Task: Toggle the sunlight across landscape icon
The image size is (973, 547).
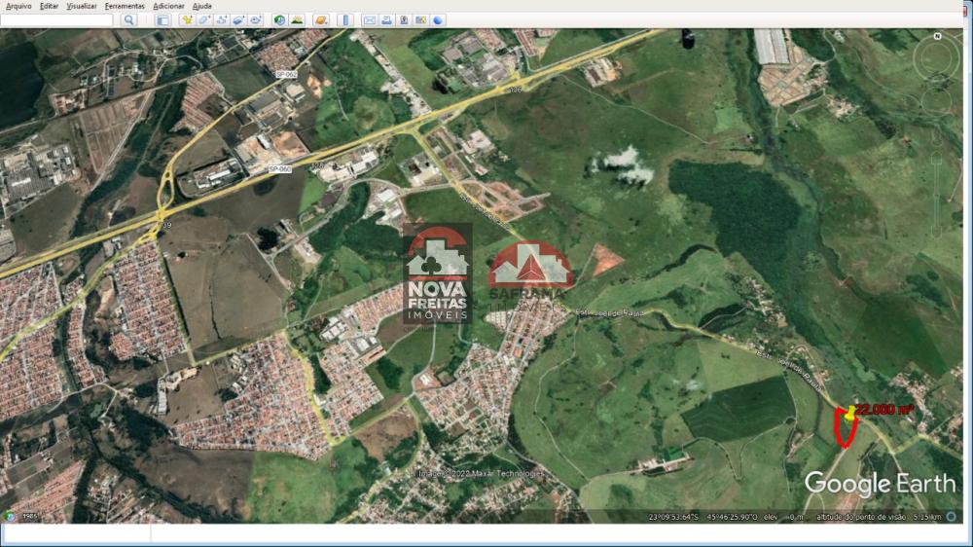Action: coord(297,19)
